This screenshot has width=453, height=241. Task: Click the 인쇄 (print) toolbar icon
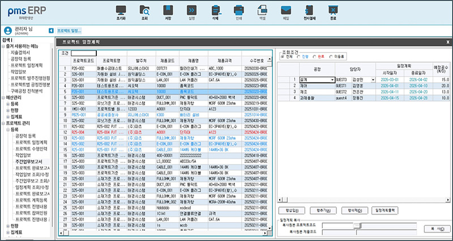tap(238, 11)
